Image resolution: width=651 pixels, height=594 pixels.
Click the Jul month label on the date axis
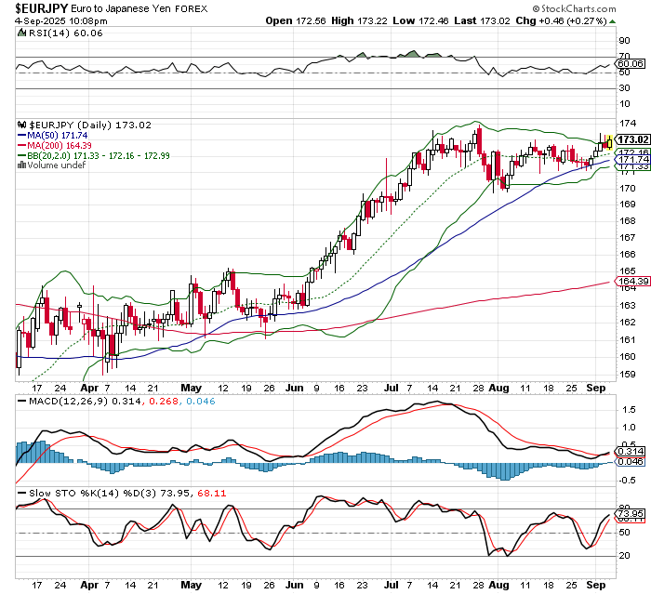[x=397, y=385]
